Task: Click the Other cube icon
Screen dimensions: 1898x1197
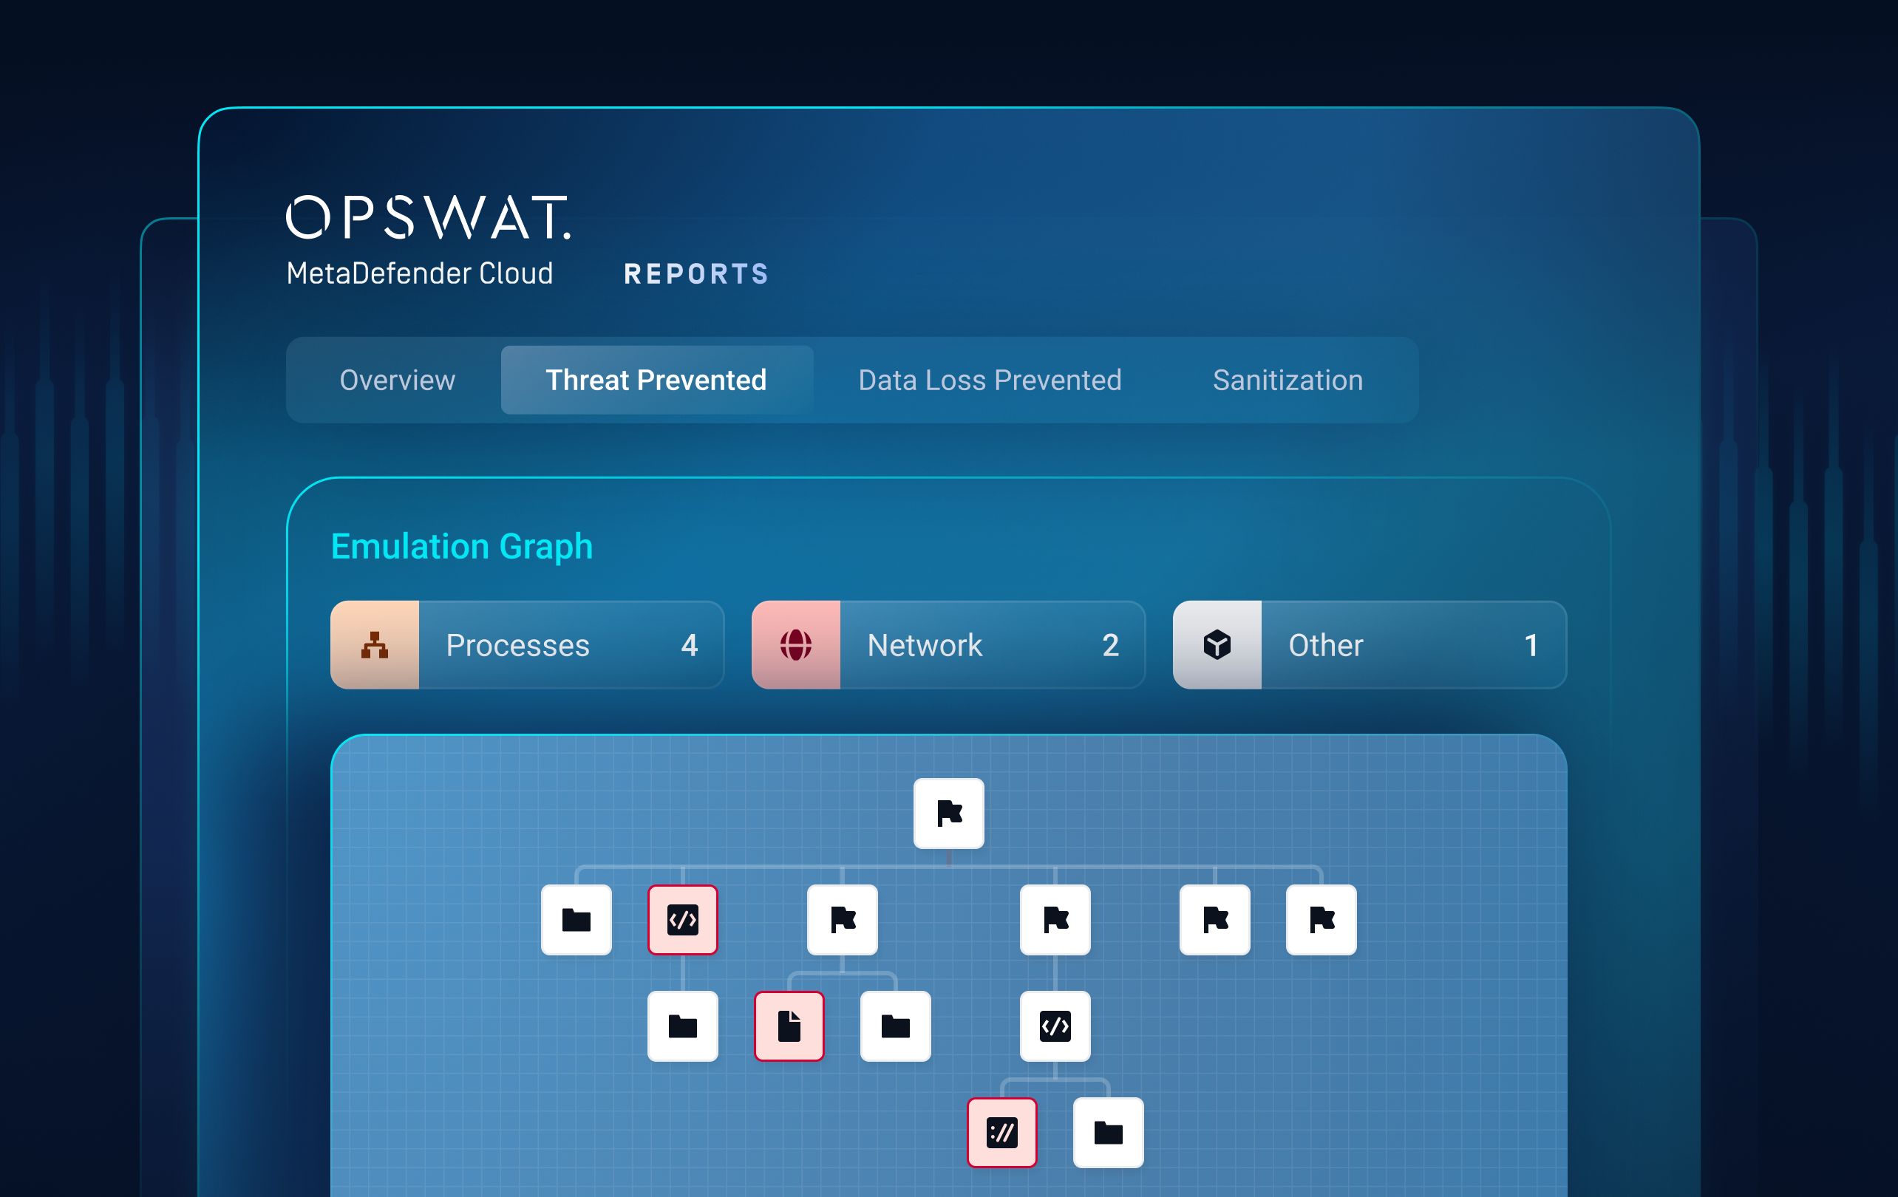Action: coord(1217,644)
